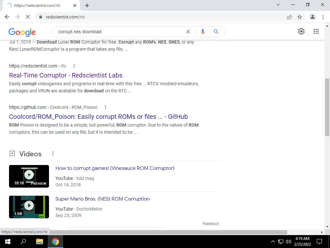Open the Chrome three-dot menu
330x248 pixels.
[323, 17]
